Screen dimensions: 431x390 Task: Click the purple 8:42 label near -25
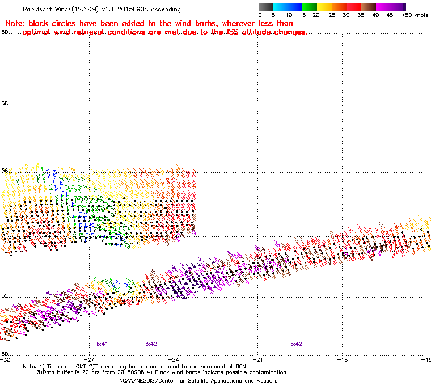click(151, 344)
